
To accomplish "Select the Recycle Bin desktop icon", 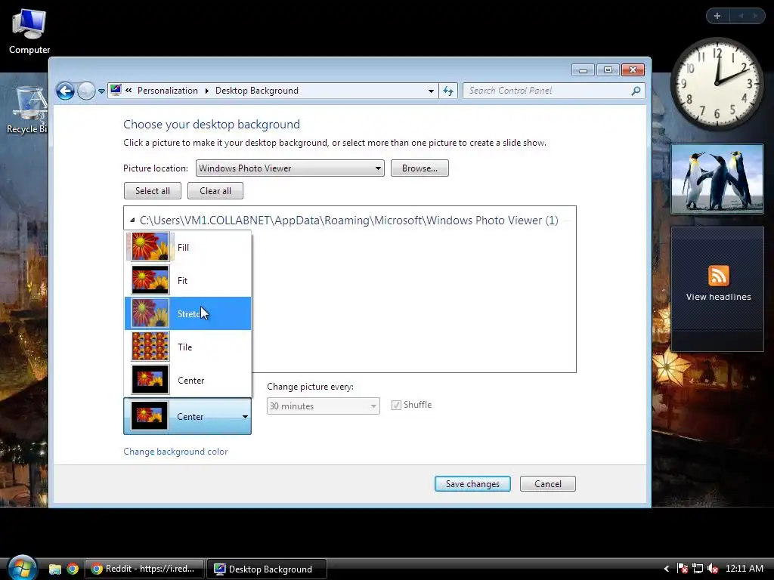I will pyautogui.click(x=27, y=110).
